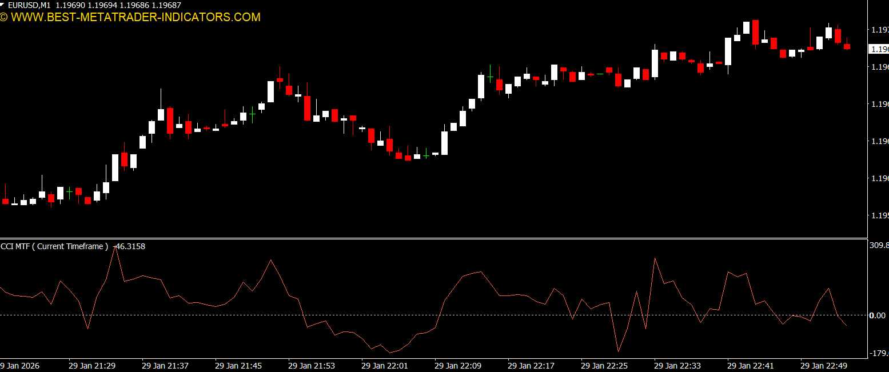
Task: Click the -179 lower CCI scale label
Action: point(879,354)
